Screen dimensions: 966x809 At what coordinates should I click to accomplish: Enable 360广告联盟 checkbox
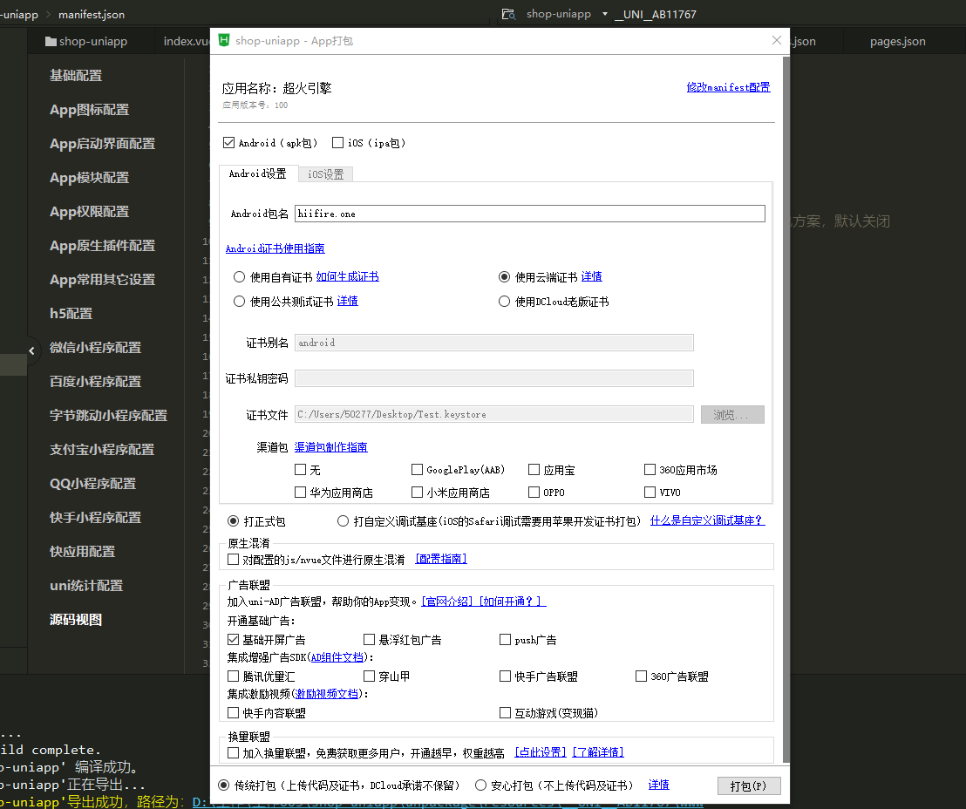tap(642, 676)
